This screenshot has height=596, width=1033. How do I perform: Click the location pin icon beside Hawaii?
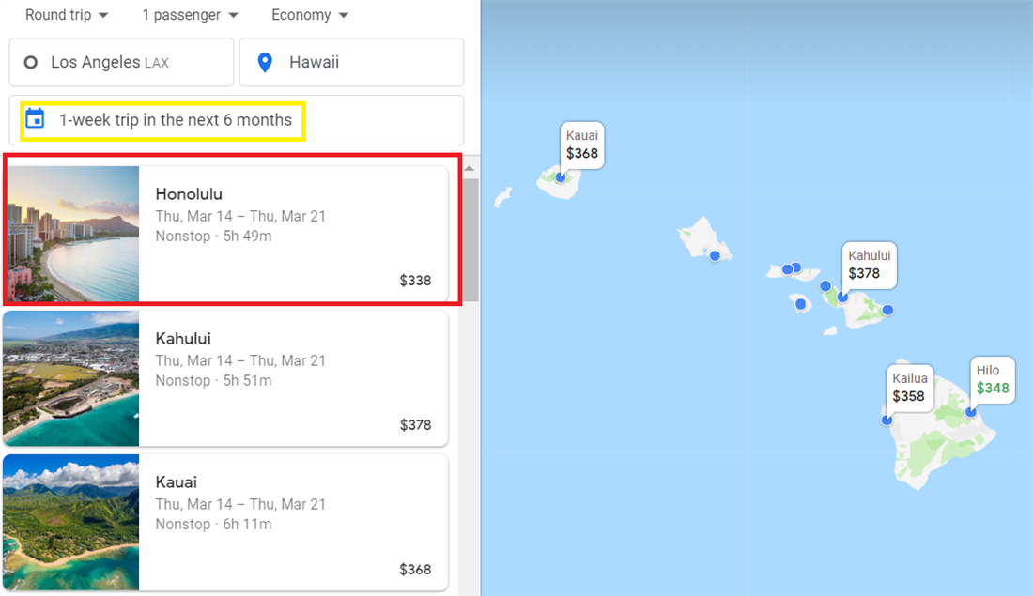pyautogui.click(x=266, y=62)
